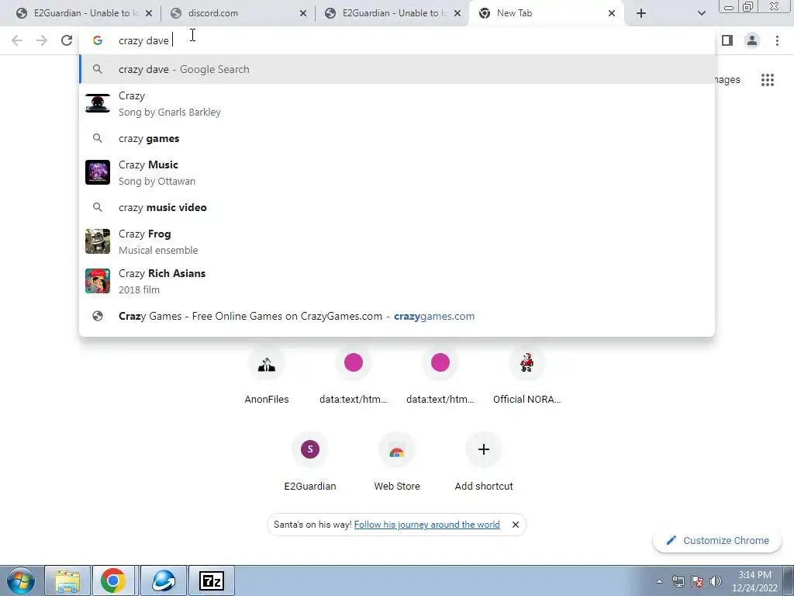Choose the crazy music video suggestion
Screen dimensions: 794x596
[397, 207]
